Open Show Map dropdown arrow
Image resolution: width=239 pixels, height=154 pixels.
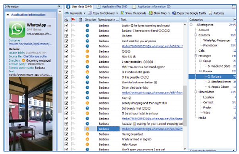tap(169, 13)
